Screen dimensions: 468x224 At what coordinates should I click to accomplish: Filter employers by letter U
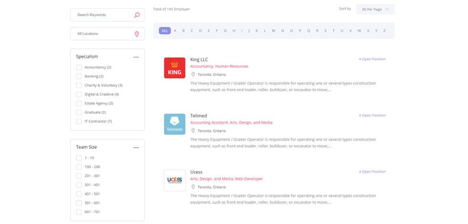342,30
